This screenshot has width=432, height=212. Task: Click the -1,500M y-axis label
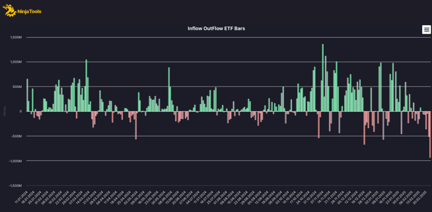click(x=15, y=185)
